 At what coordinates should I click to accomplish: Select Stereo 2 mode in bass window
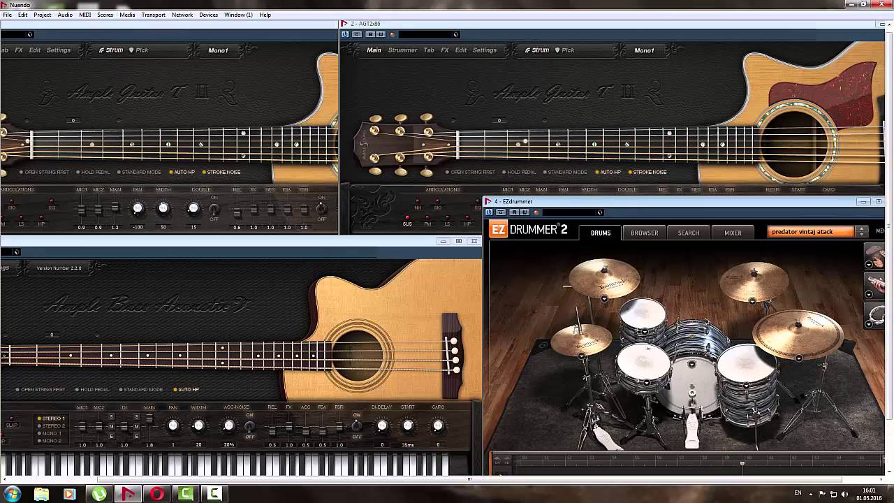coord(51,426)
